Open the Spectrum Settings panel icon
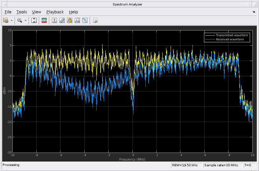 44,20
